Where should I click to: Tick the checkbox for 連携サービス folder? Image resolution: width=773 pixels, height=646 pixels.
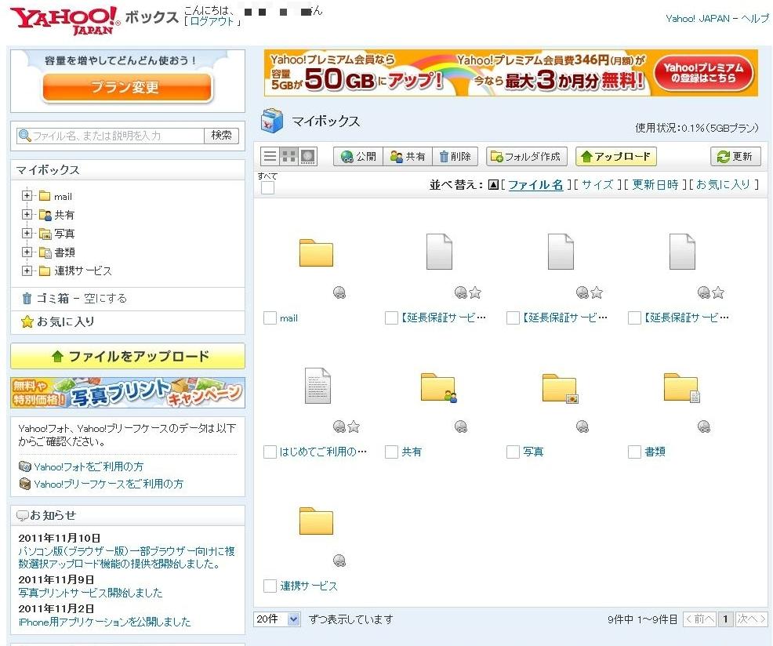[x=270, y=586]
